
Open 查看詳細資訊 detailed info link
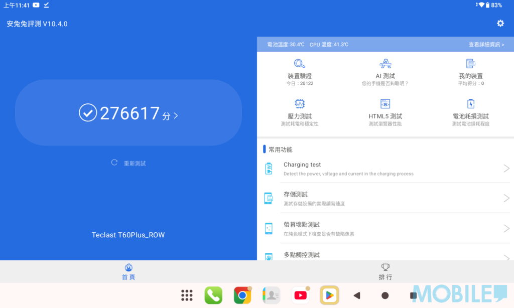tap(486, 45)
